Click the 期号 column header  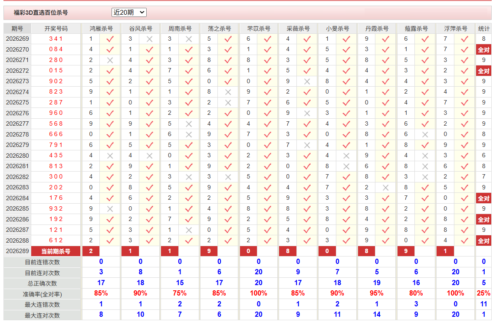tap(17, 29)
